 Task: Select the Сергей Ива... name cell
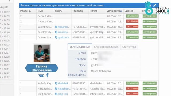tap(45, 16)
